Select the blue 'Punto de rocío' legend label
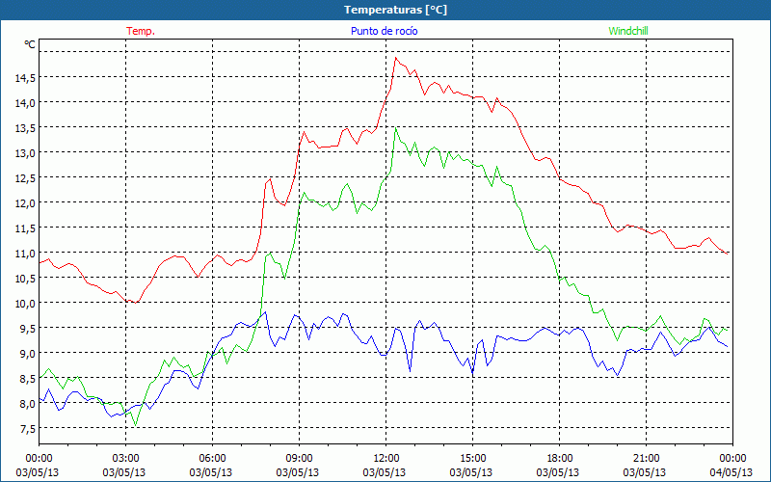 [x=384, y=31]
